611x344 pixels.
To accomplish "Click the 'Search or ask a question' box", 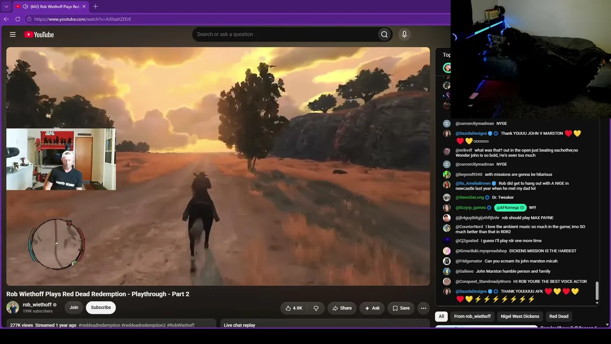I will coord(284,34).
